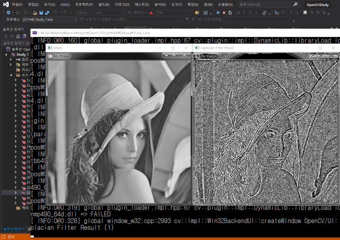Open the 도움말(H) menu
The image size is (340, 240).
226,5
